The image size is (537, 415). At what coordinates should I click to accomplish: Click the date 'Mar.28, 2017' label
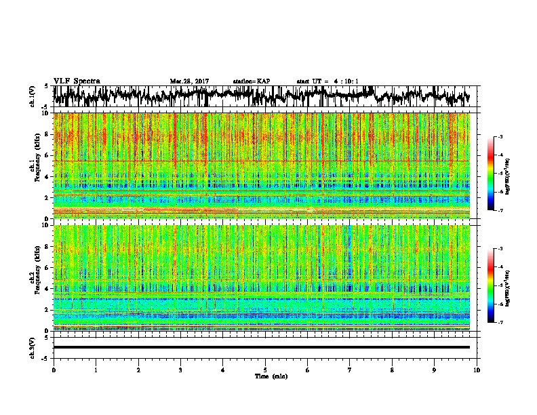click(189, 81)
